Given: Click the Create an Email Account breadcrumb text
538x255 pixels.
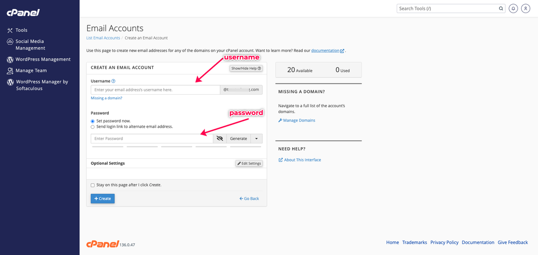Looking at the screenshot, I should (x=146, y=38).
